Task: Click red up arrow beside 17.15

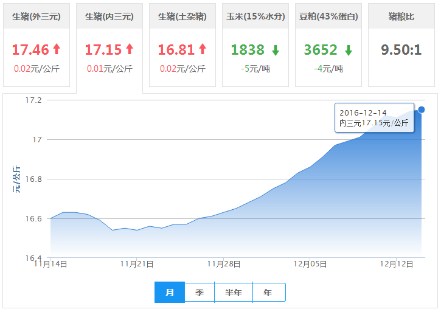Action: click(129, 50)
